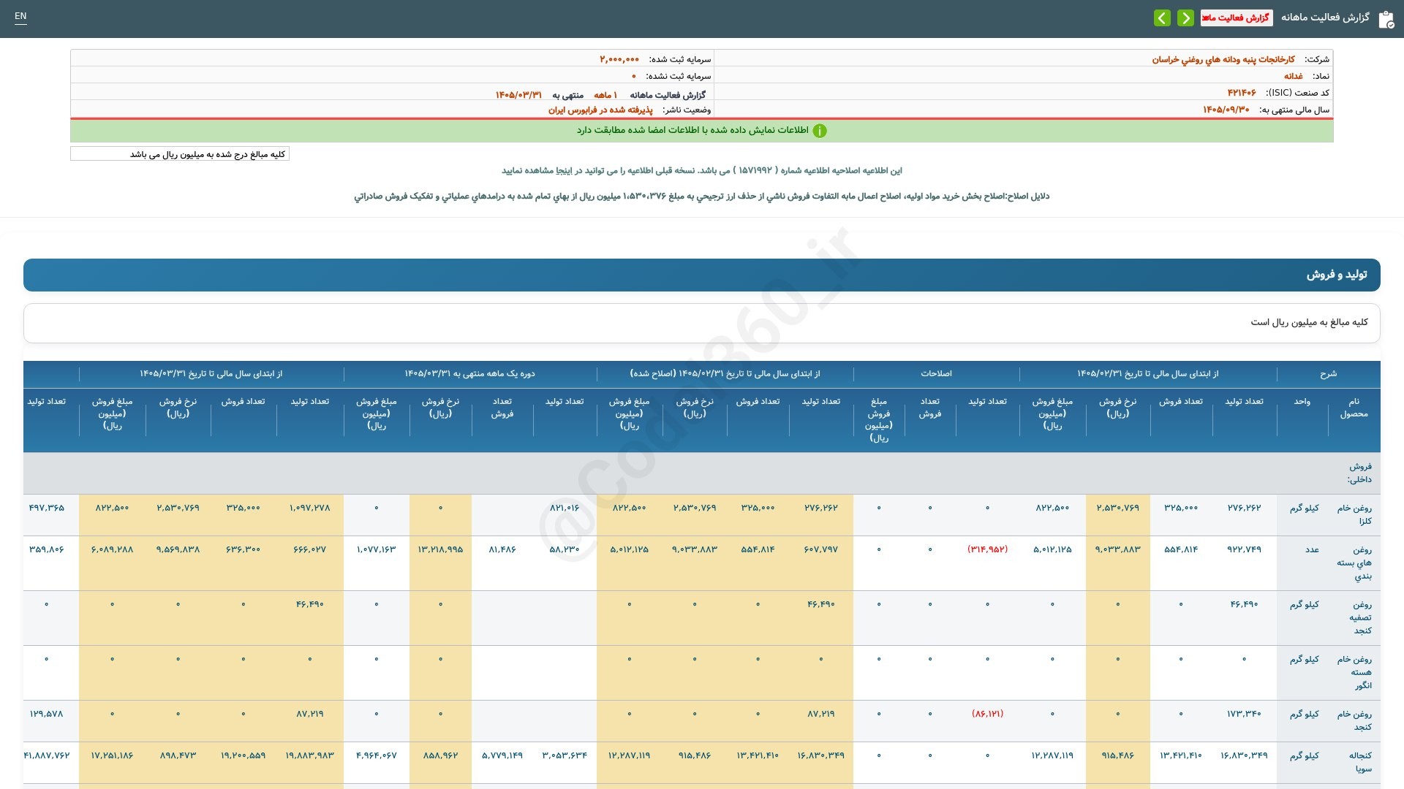This screenshot has width=1404, height=789.
Task: Click publisher status پذیرفته شده در فرابورس ایران
Action: [x=600, y=110]
